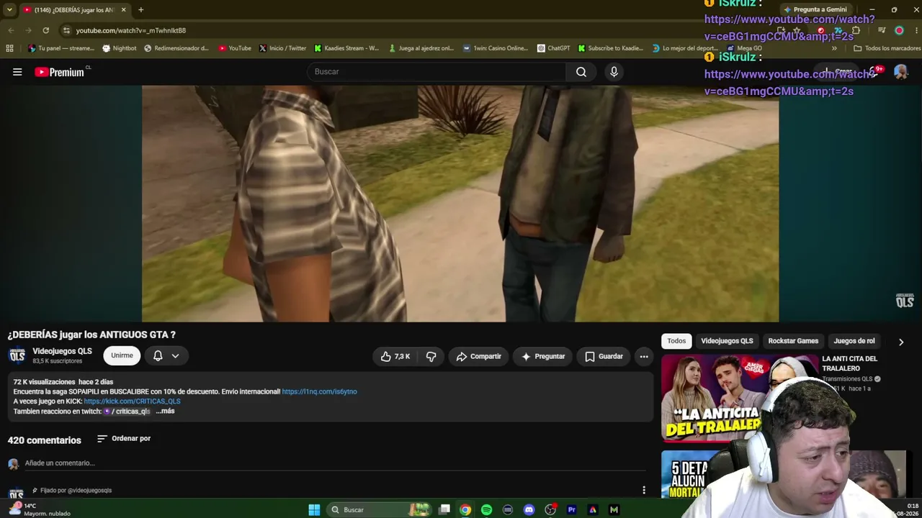922x518 pixels.
Task: Click the GTA video player area
Action: [460, 204]
